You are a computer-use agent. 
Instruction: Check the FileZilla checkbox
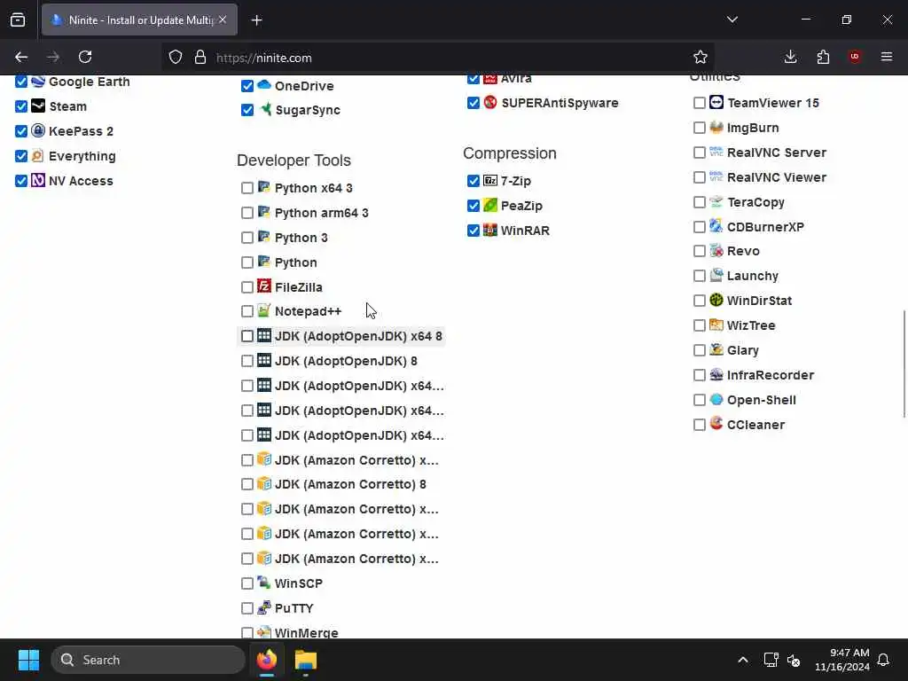tap(247, 287)
